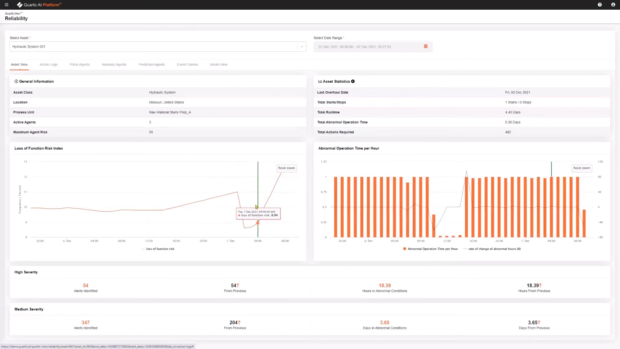
Task: Click the highlighted risk data point marker
Action: pos(258,223)
